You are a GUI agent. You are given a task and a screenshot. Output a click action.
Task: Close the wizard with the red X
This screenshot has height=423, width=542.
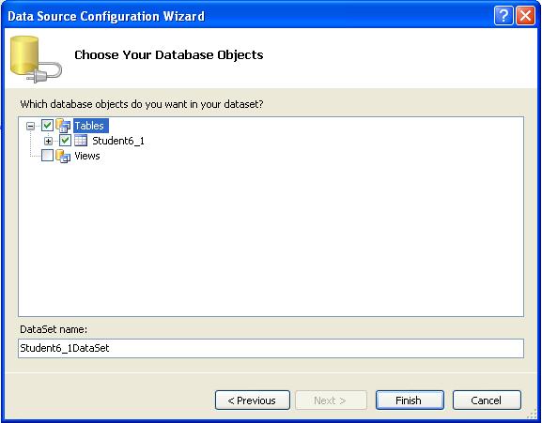(525, 16)
